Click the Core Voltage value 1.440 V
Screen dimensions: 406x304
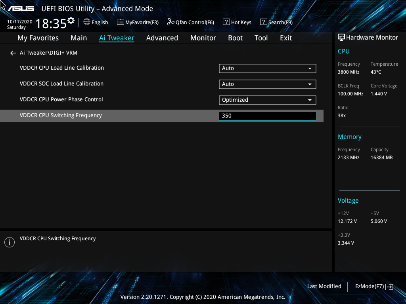tap(379, 93)
